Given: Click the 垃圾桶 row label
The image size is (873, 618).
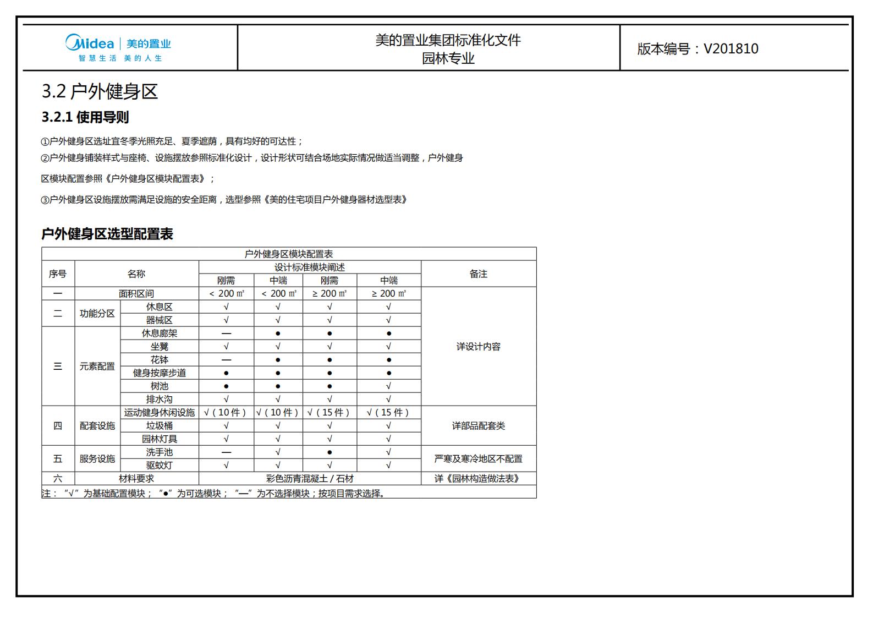Looking at the screenshot, I should [160, 426].
